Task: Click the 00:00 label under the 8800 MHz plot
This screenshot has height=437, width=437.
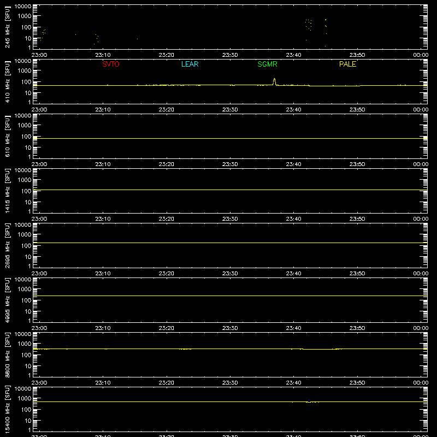Action: point(421,383)
